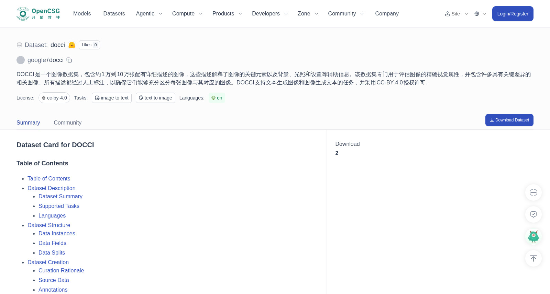Select the cc-by-4.0 license tag
550x294 pixels.
coord(54,98)
